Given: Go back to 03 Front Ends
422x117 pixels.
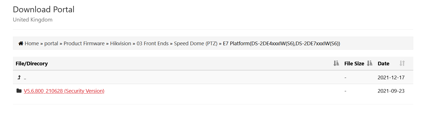Looking at the screenshot, I should tap(153, 44).
